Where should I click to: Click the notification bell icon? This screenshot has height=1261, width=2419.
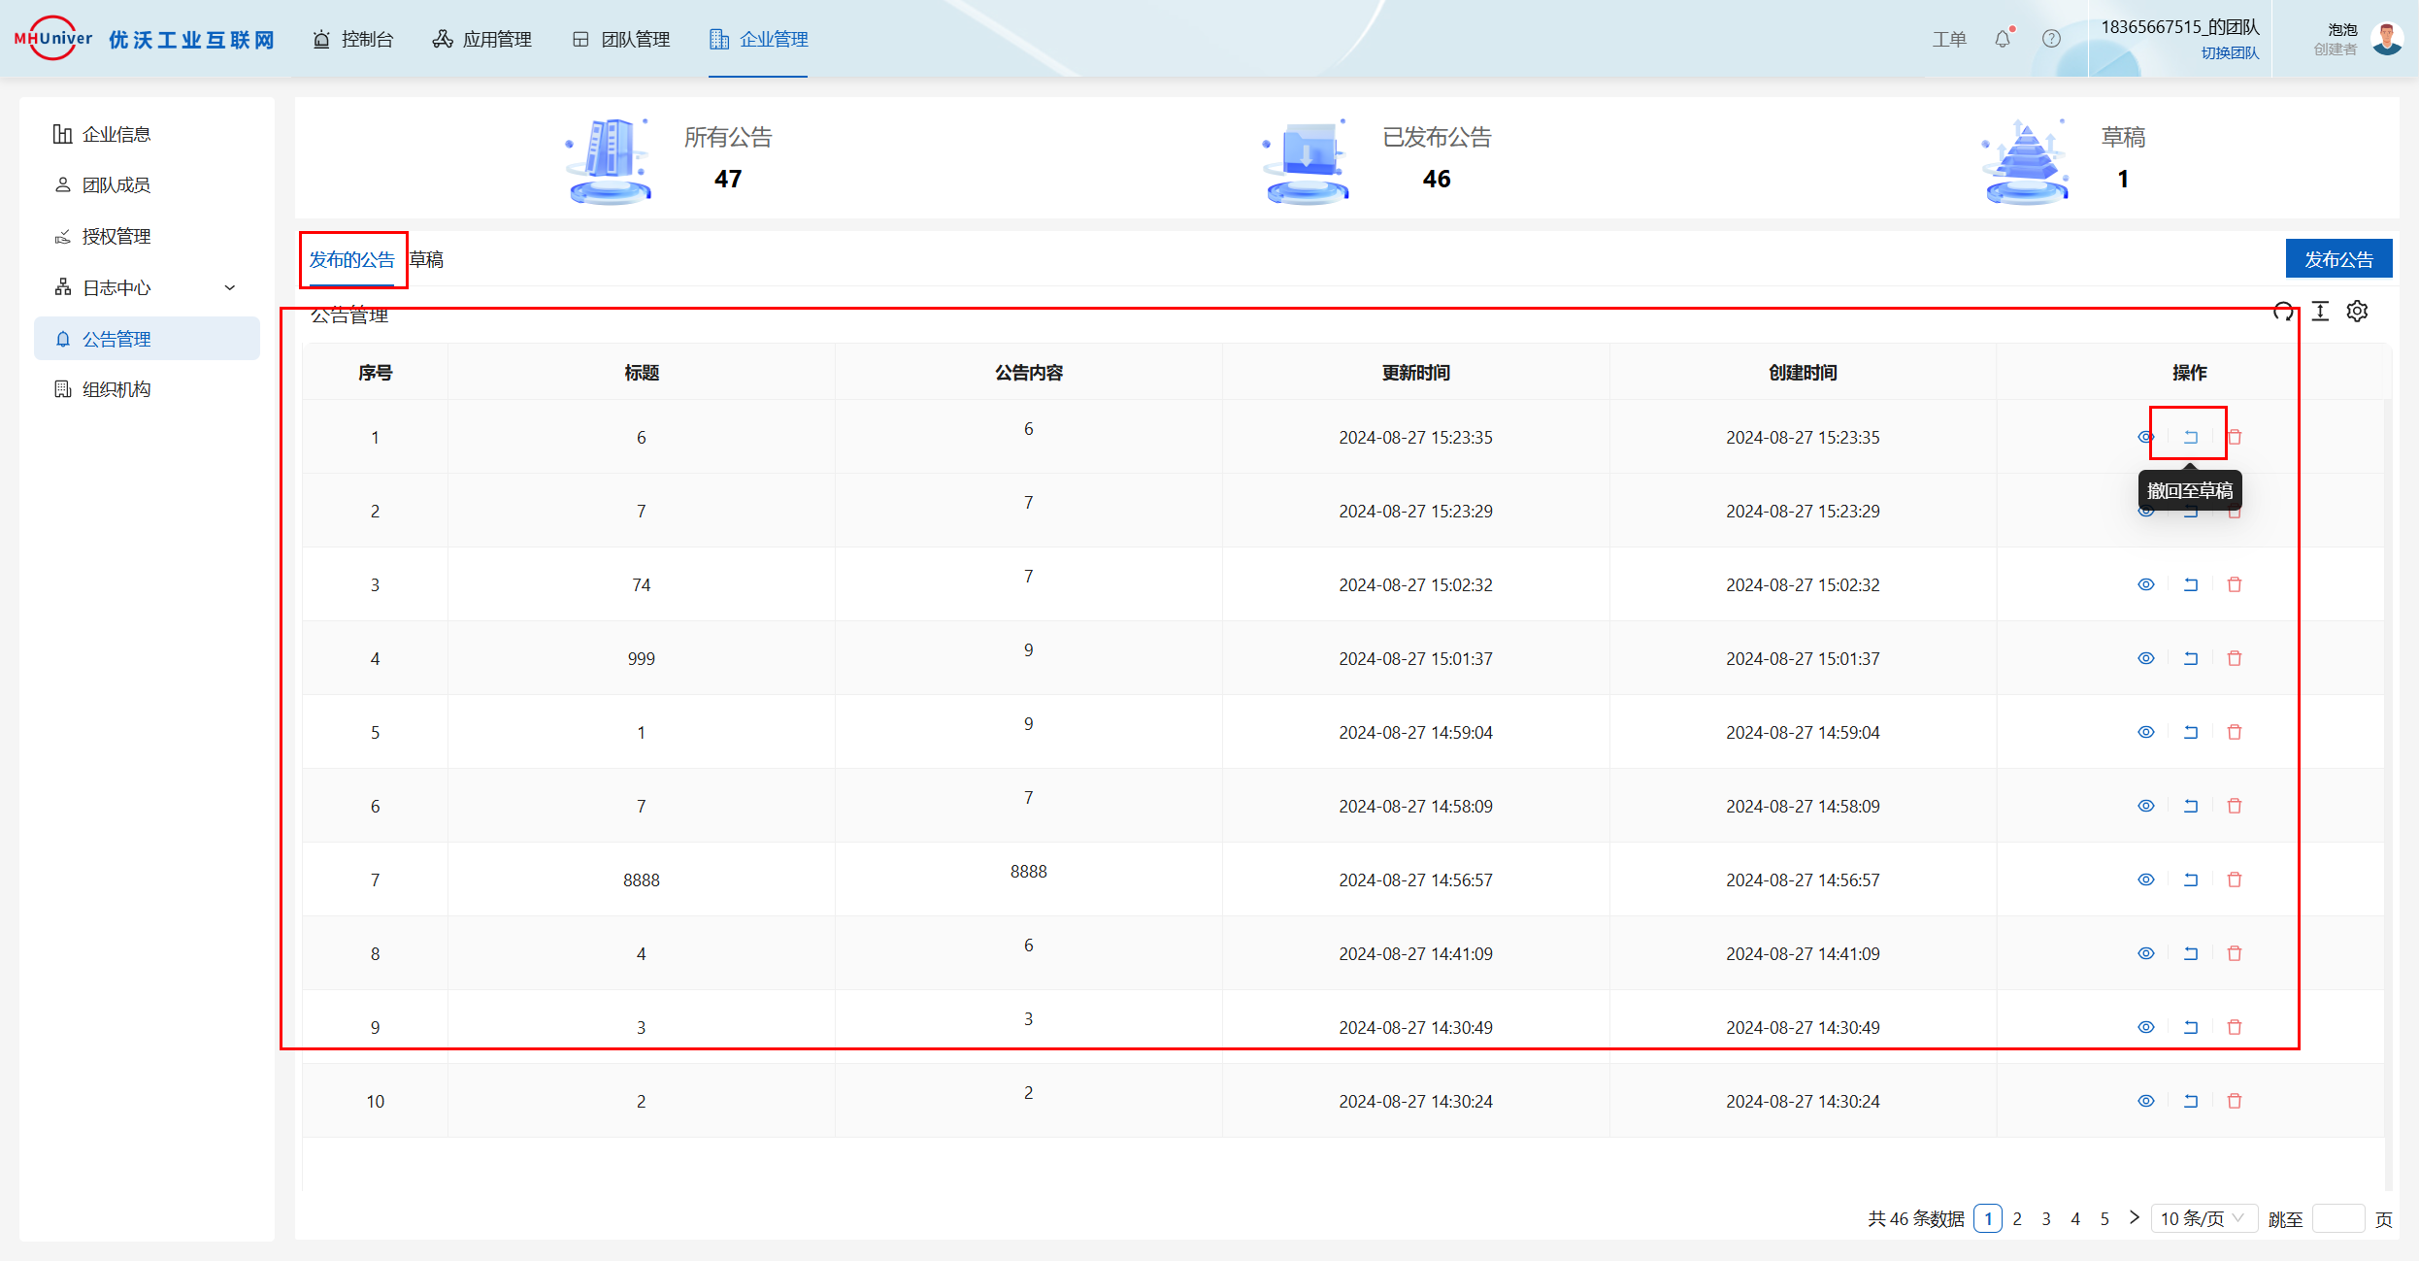click(x=2002, y=39)
